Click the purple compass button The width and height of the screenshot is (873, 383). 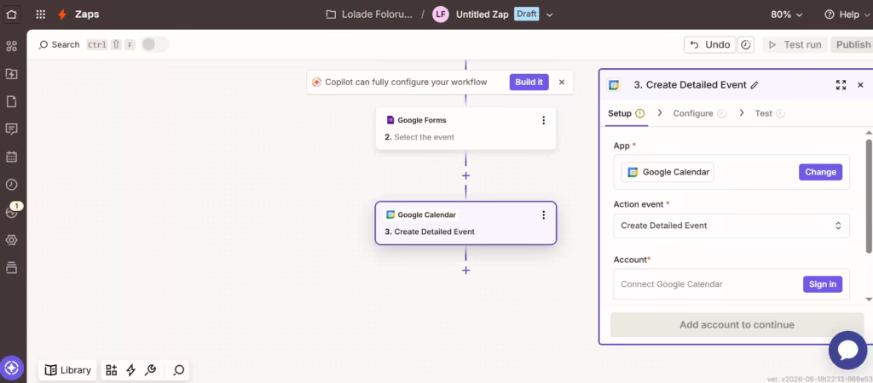coord(12,368)
